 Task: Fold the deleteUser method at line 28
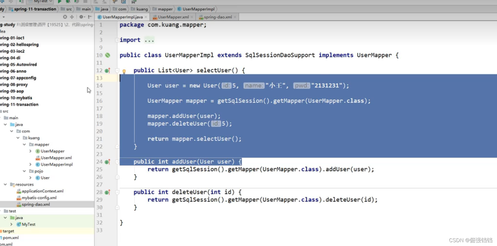[117, 192]
